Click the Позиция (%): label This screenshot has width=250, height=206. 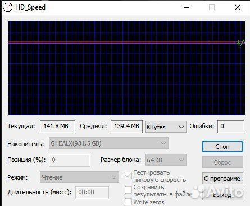(x=26, y=160)
